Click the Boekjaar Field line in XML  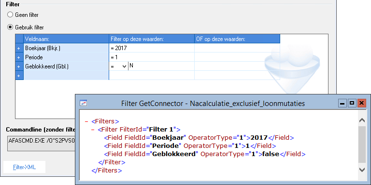[x=199, y=138]
